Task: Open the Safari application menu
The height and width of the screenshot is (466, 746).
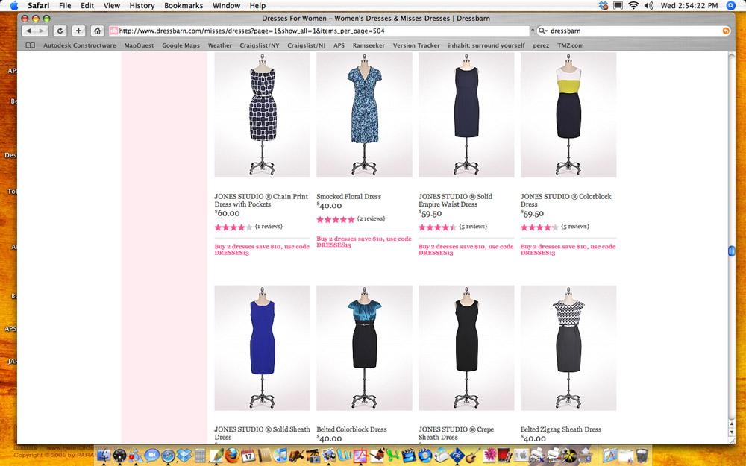Action: (x=39, y=6)
